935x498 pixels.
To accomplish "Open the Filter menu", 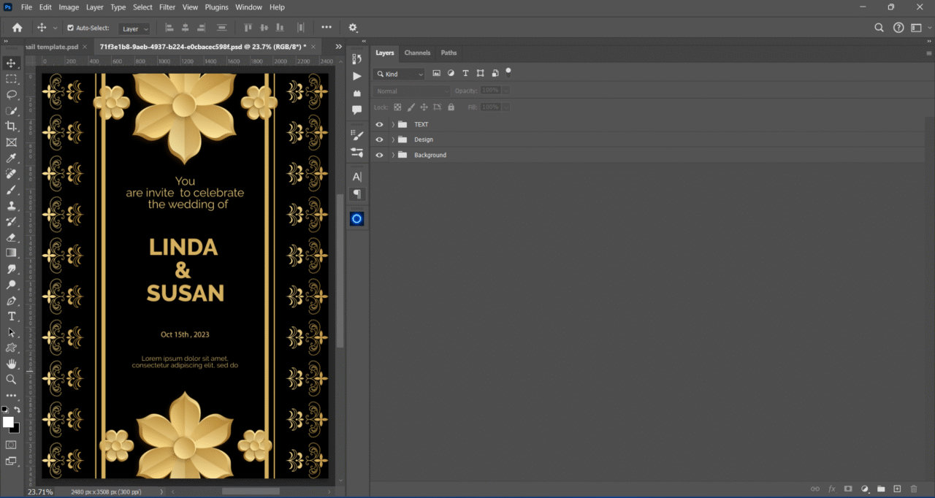I will point(167,7).
